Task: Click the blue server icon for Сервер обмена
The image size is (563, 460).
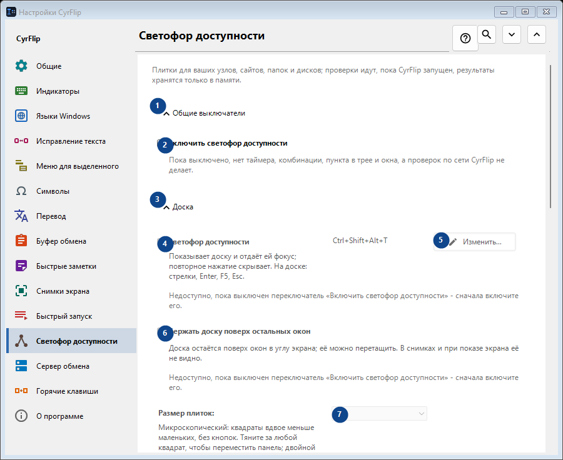Action: (x=21, y=366)
